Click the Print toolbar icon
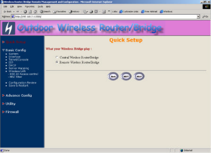 pos(91,12)
